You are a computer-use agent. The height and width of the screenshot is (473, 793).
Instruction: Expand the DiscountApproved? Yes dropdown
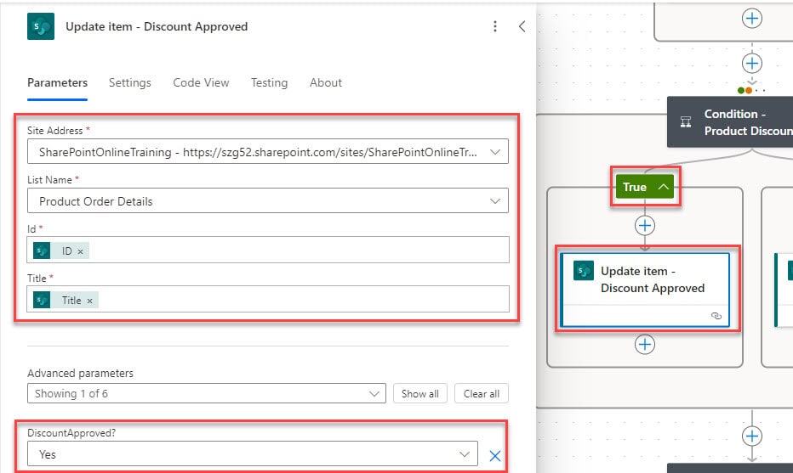click(253, 454)
